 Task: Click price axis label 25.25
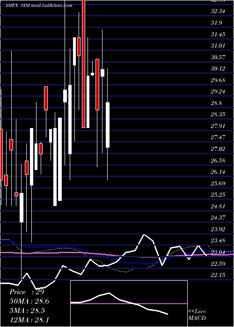(x=218, y=195)
